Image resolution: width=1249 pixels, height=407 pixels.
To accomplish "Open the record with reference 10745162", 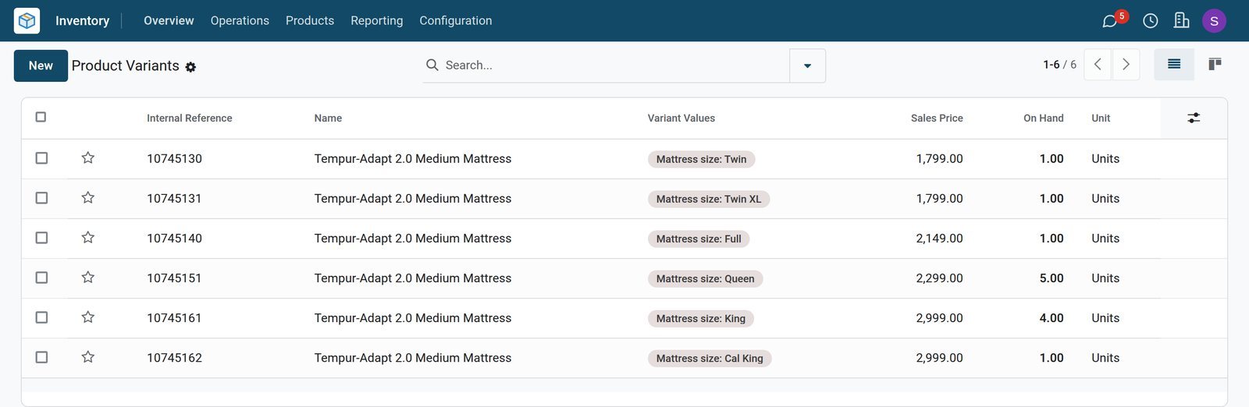I will point(174,358).
